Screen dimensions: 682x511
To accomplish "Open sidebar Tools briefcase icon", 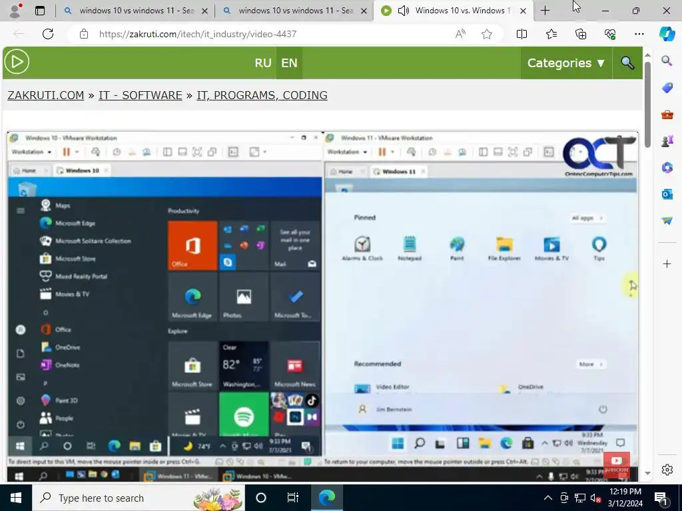I will 667,114.
